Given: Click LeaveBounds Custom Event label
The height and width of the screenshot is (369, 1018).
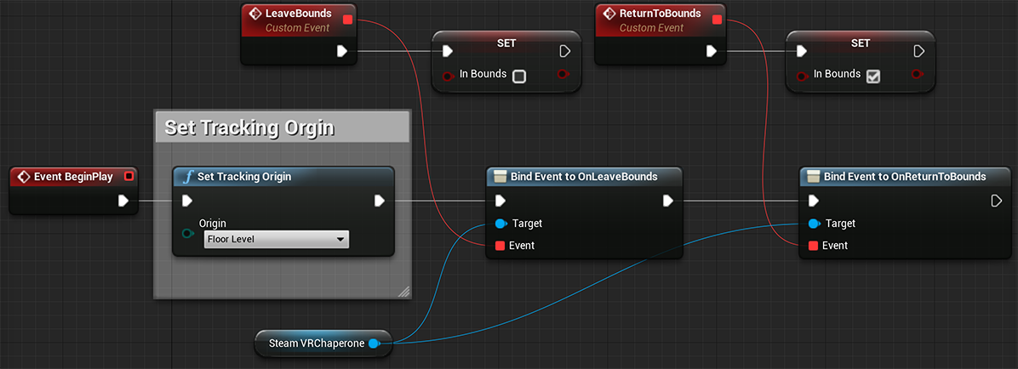Looking at the screenshot, I should coord(297,29).
